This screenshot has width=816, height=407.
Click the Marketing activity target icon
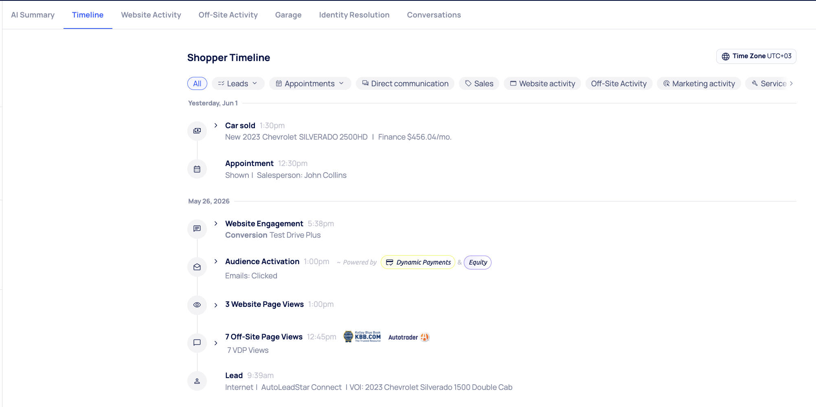coord(667,83)
